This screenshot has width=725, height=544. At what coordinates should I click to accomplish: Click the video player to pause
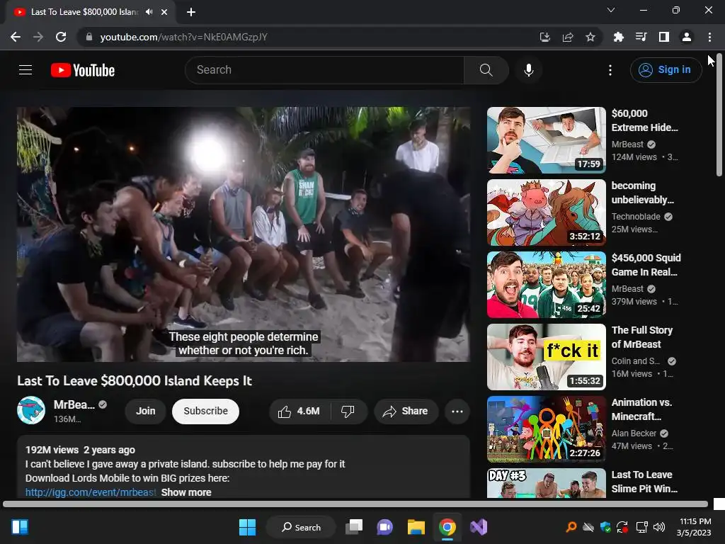coord(244,234)
